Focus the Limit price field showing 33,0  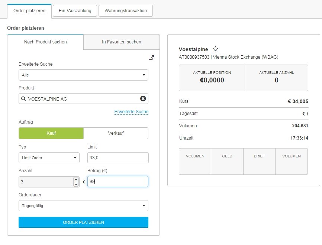pyautogui.click(x=118, y=158)
